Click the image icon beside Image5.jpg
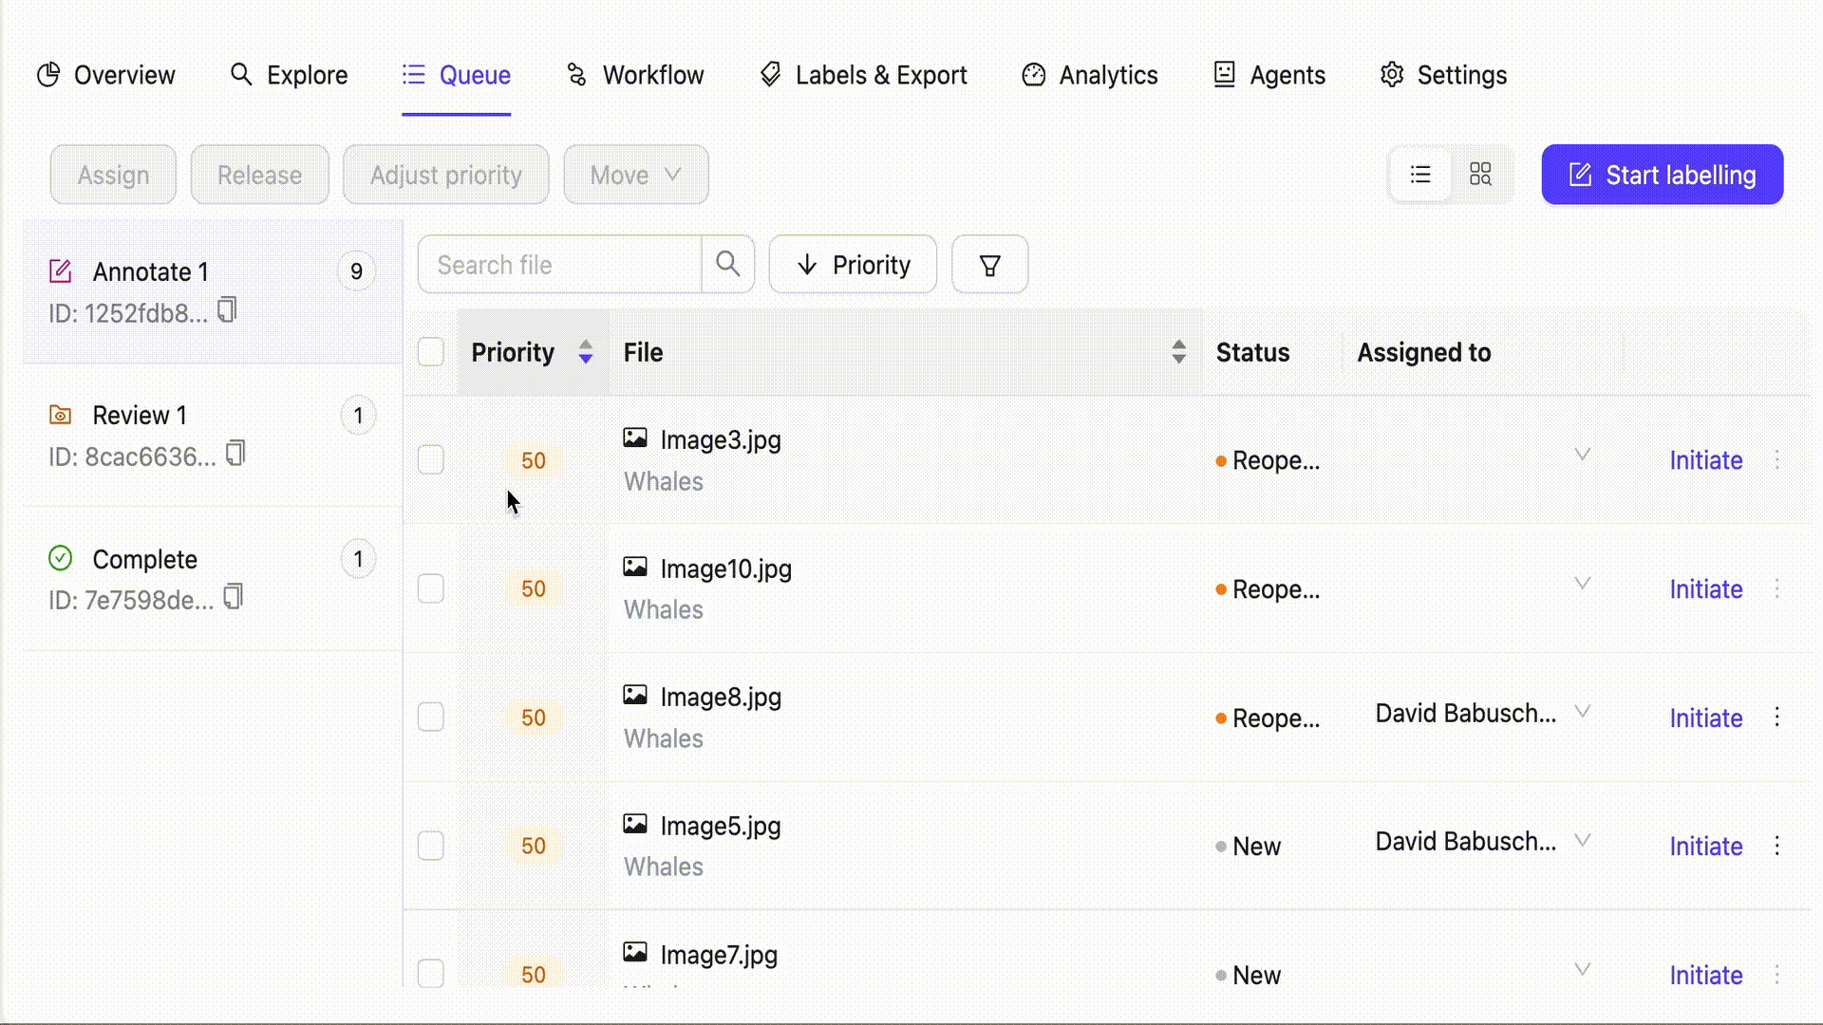1823x1025 pixels. 635,824
